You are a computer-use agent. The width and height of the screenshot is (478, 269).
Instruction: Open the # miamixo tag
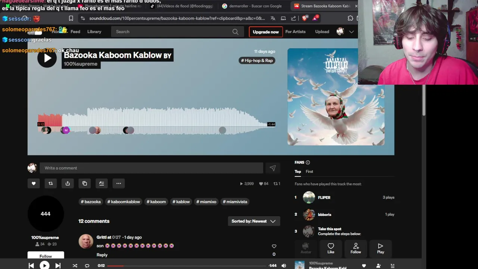tap(206, 202)
